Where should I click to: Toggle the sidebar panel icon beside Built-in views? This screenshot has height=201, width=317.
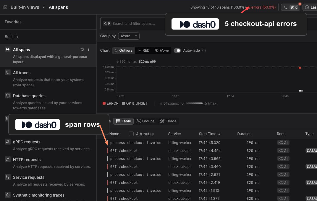pyautogui.click(x=5, y=7)
